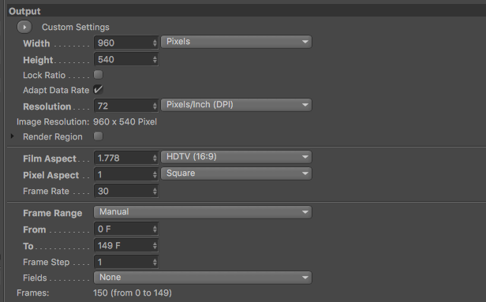Image resolution: width=486 pixels, height=302 pixels.
Task: Open the HDTV (16:9) aspect dropdown
Action: point(236,157)
